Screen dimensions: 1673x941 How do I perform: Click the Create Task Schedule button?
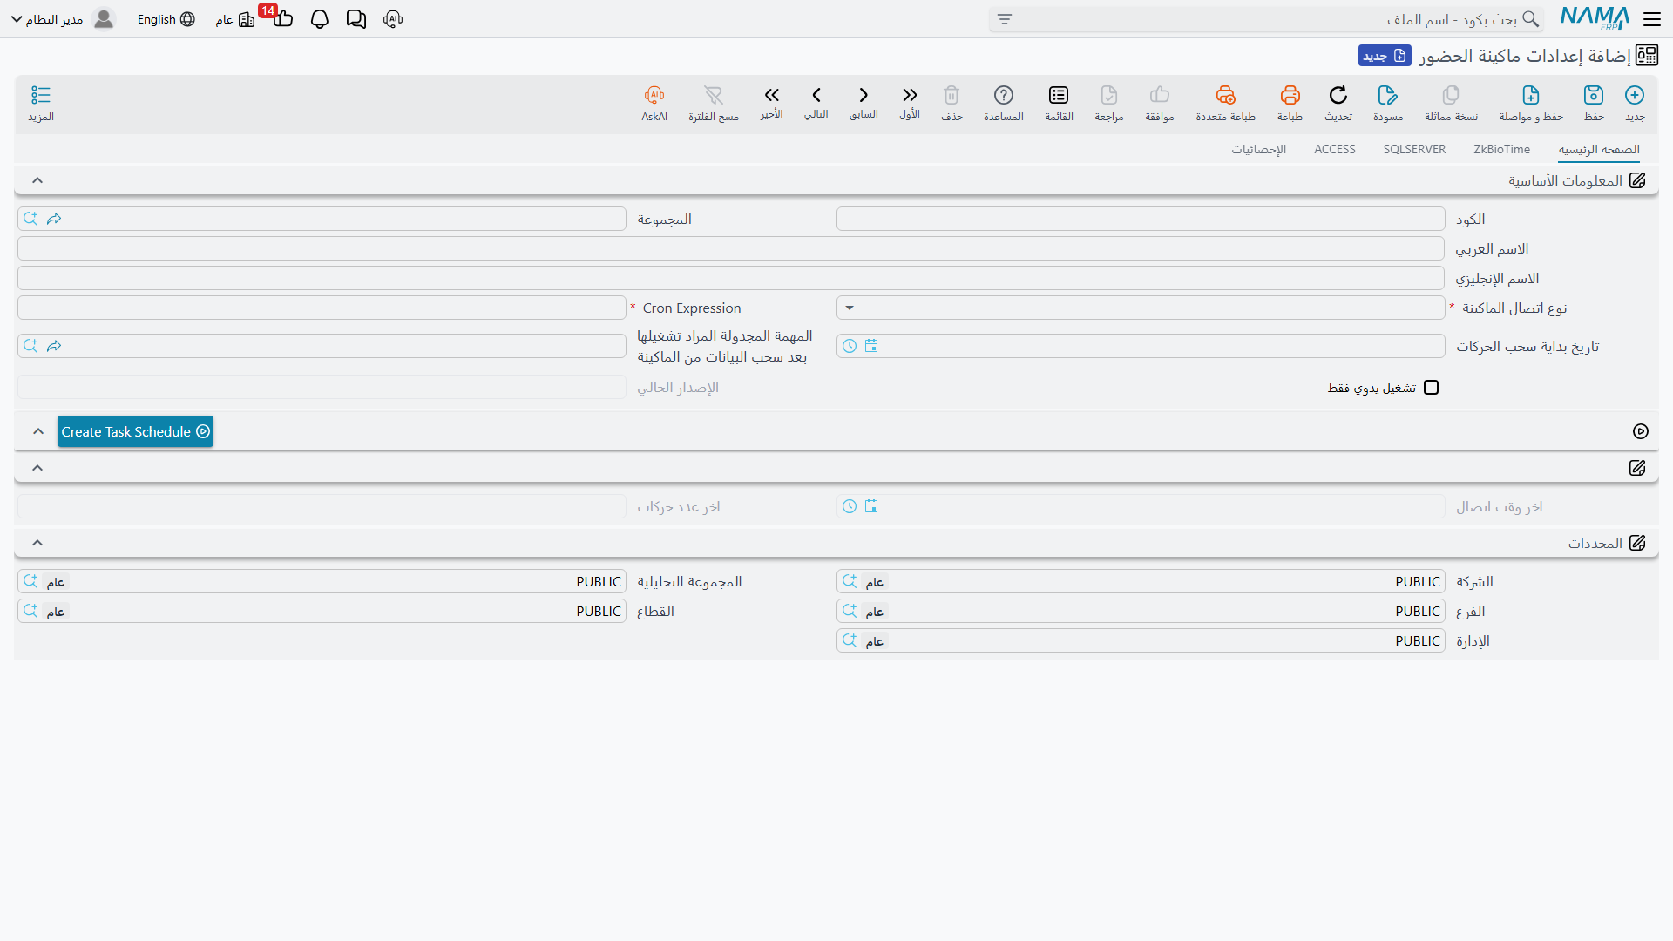coord(135,431)
